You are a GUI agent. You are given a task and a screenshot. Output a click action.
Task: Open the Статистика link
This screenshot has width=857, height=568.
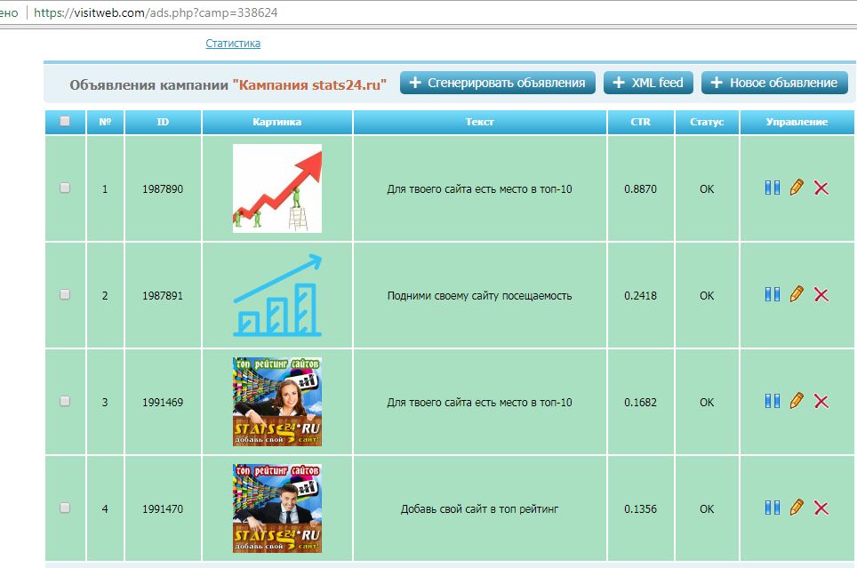(x=233, y=43)
